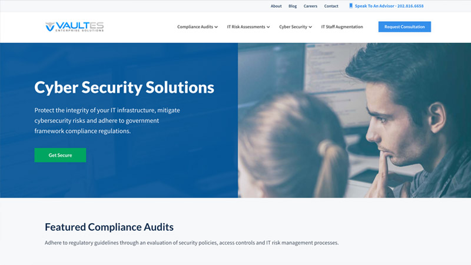Screen dimensions: 471x265
Task: Expand the Cyber Security dropdown chevron
Action: pos(310,27)
